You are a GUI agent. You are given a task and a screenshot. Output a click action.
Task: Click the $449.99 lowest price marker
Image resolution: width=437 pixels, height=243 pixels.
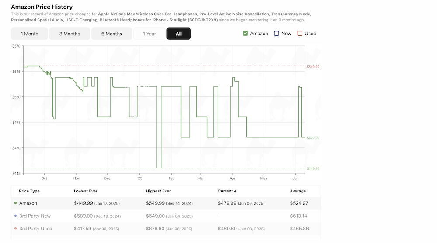pos(313,168)
